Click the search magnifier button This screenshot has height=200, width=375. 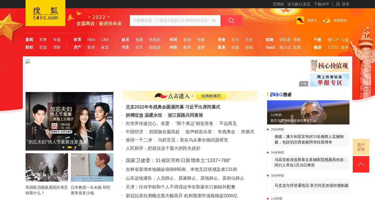point(231,21)
